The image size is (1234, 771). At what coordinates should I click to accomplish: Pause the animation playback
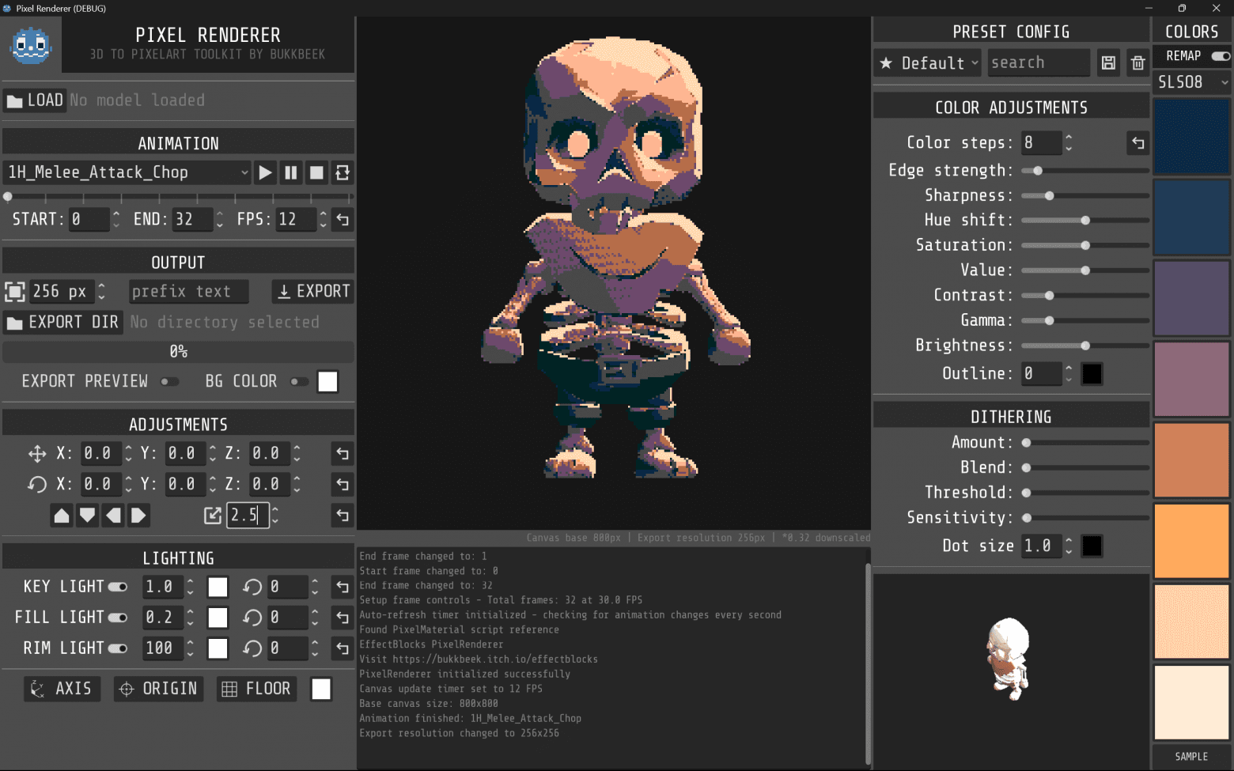click(290, 172)
